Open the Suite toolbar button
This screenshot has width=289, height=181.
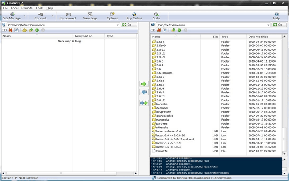point(156,16)
